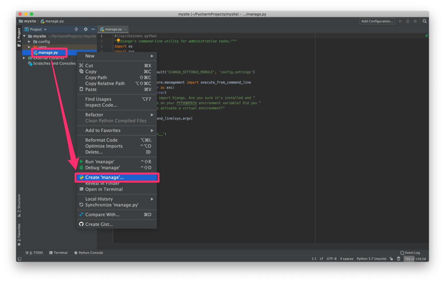The image size is (445, 283).
Task: Change UTF-8 file encoding
Action: tap(332, 259)
